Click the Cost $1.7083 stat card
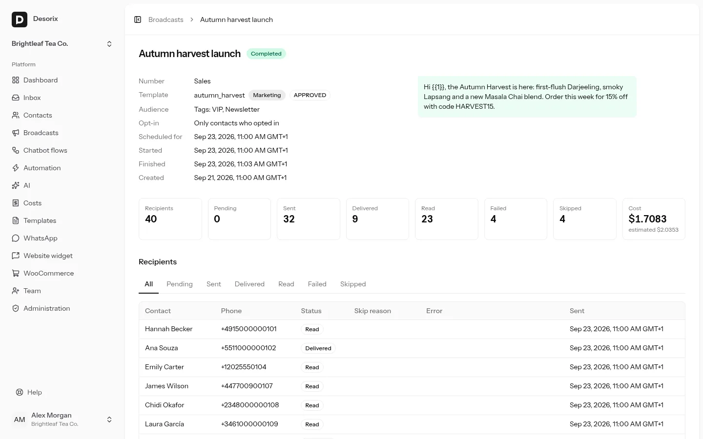Screen dimensions: 703x439 (654, 219)
